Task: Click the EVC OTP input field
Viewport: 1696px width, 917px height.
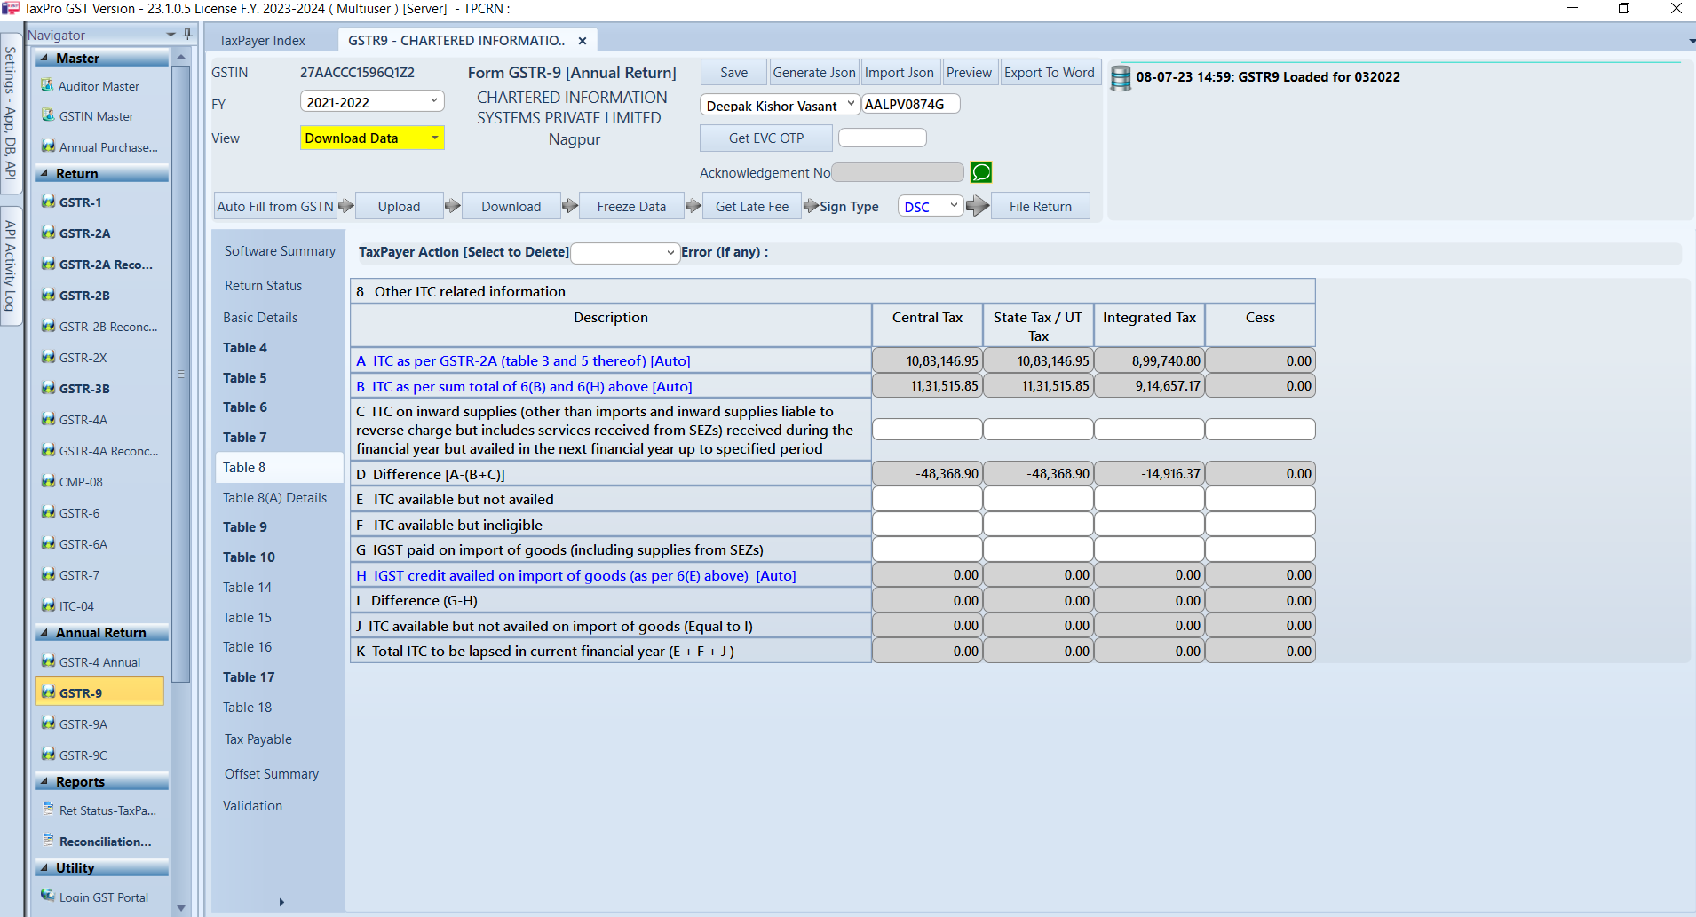Action: 882,138
